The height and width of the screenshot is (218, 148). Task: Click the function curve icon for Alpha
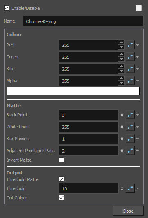coord(130,81)
